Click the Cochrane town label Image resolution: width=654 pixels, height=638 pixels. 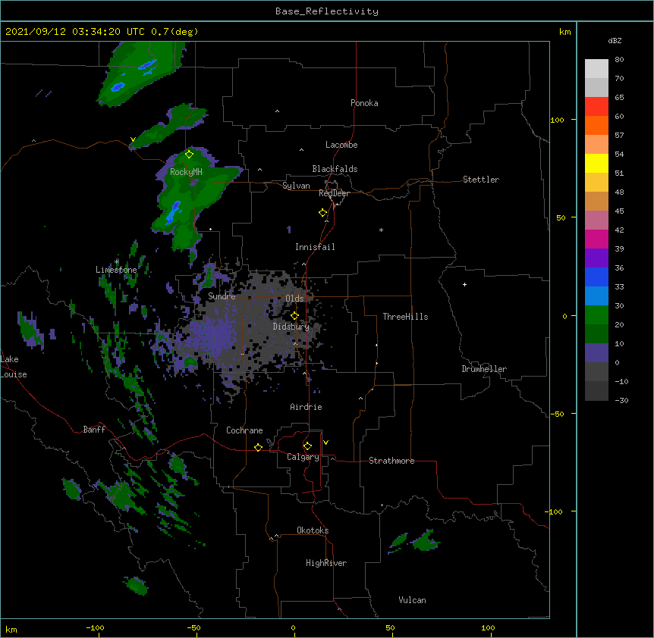tap(244, 430)
